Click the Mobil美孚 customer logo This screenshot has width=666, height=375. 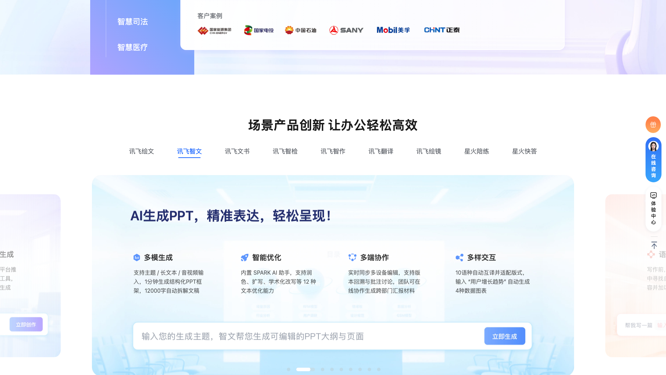(393, 30)
